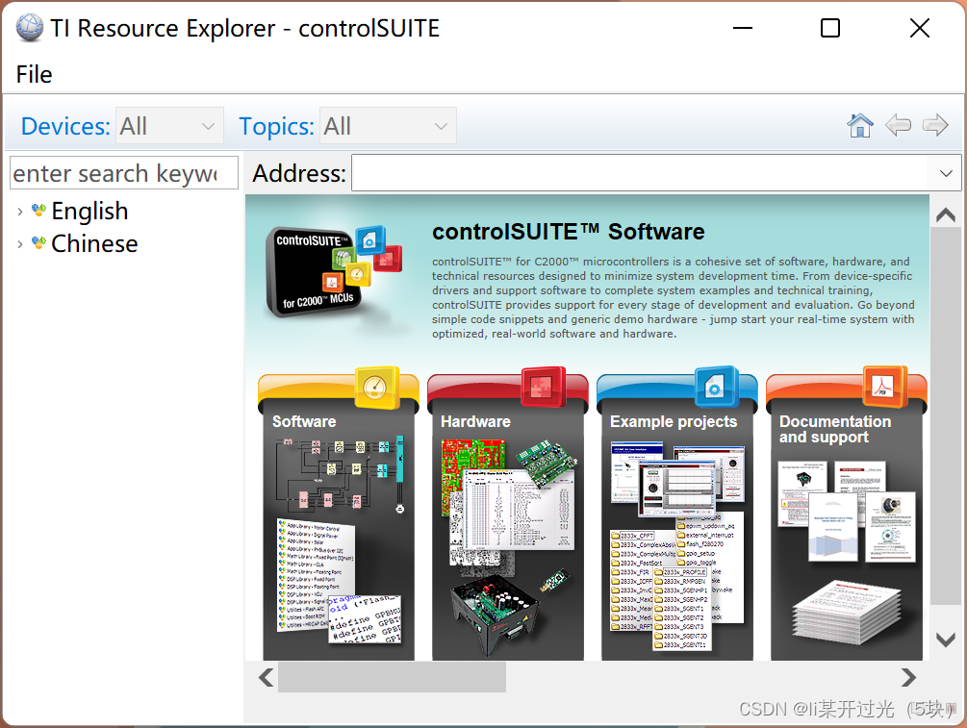Viewport: 967px width, 728px height.
Task: Click the stacked paper documents image
Action: 848,612
